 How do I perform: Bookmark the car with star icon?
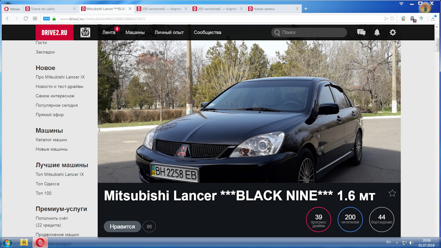[x=392, y=193]
